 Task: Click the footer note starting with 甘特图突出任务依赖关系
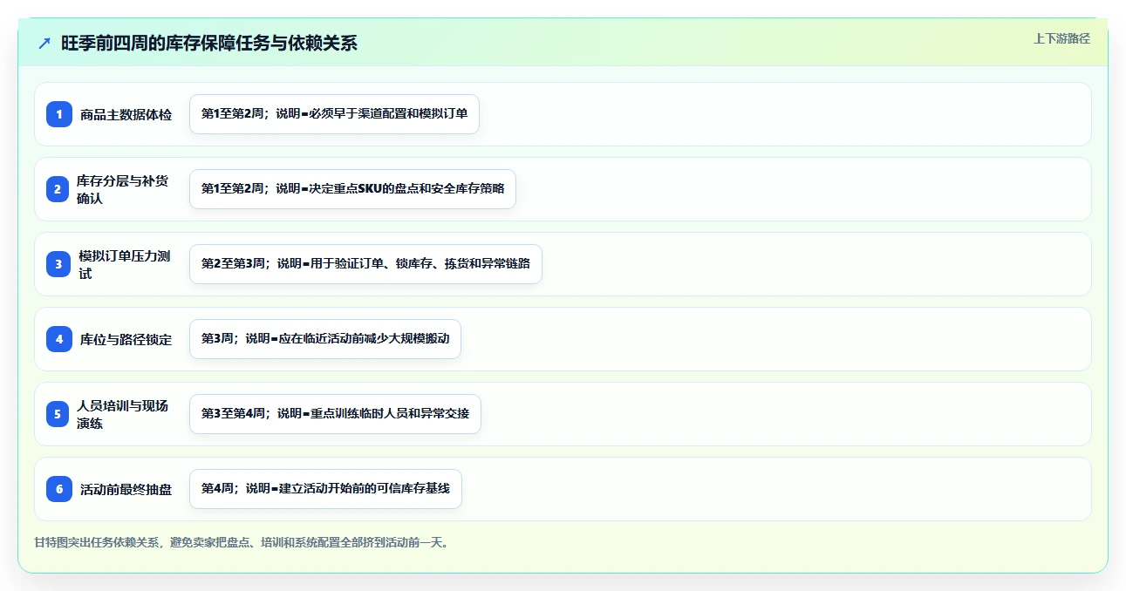pos(242,542)
